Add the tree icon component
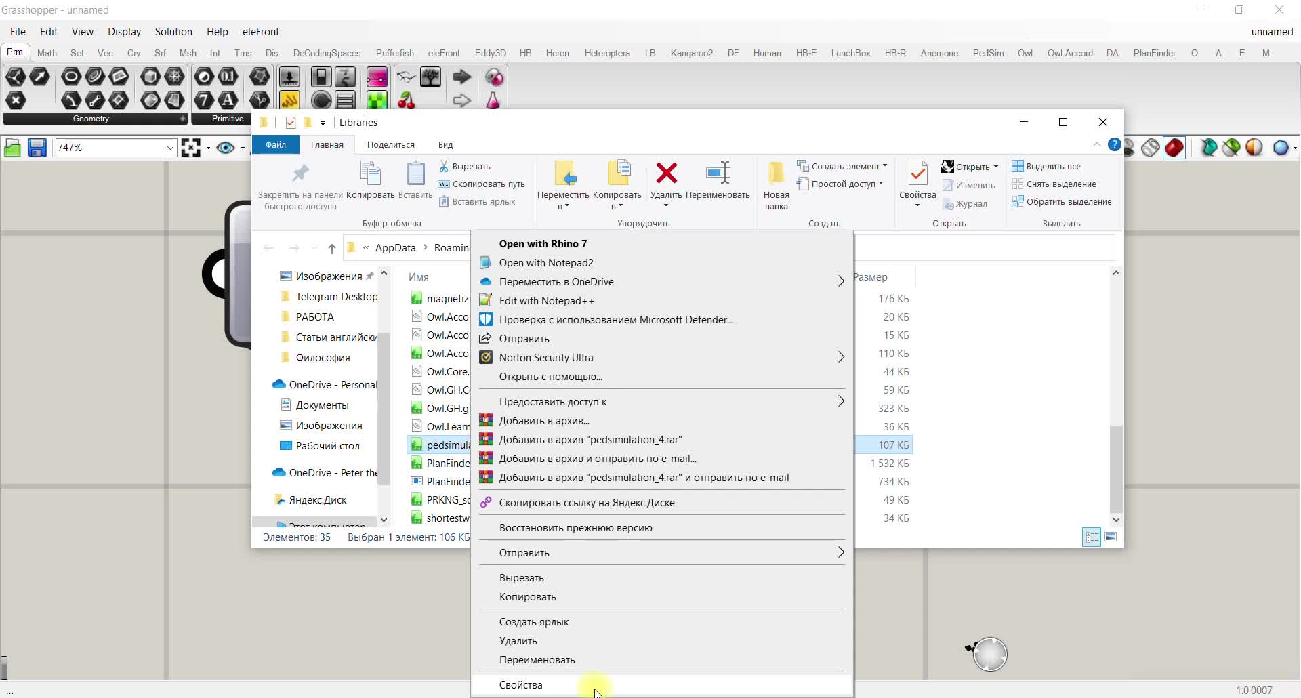The height and width of the screenshot is (698, 1301). coord(431,77)
